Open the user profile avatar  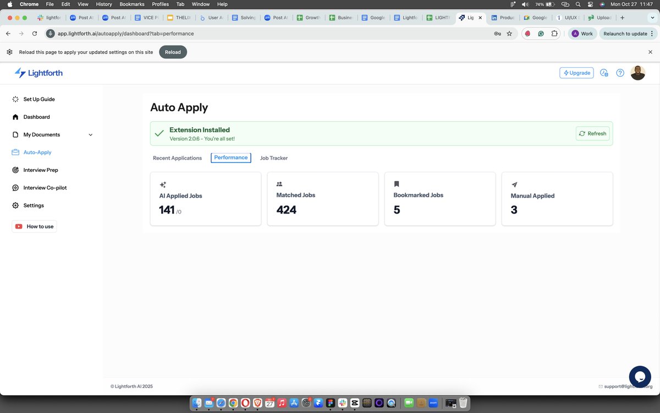pyautogui.click(x=637, y=73)
